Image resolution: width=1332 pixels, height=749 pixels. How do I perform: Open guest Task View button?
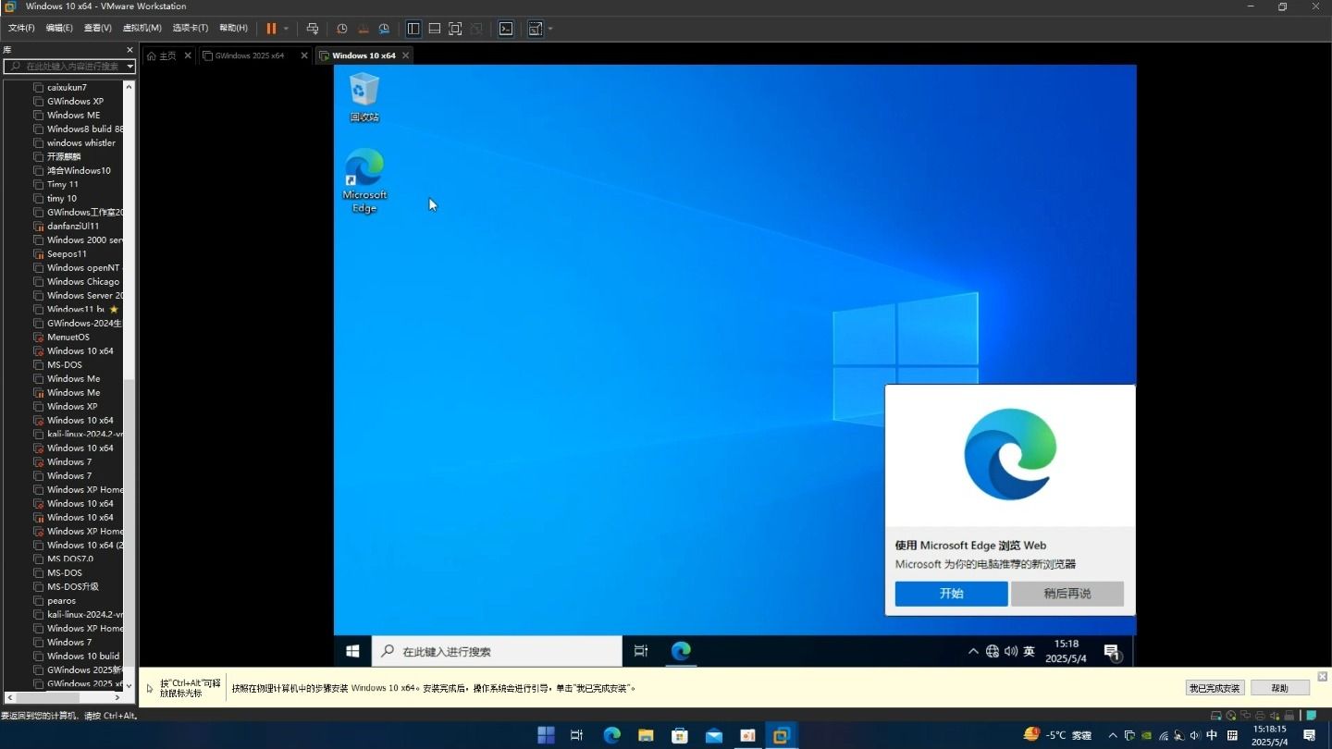tap(641, 652)
